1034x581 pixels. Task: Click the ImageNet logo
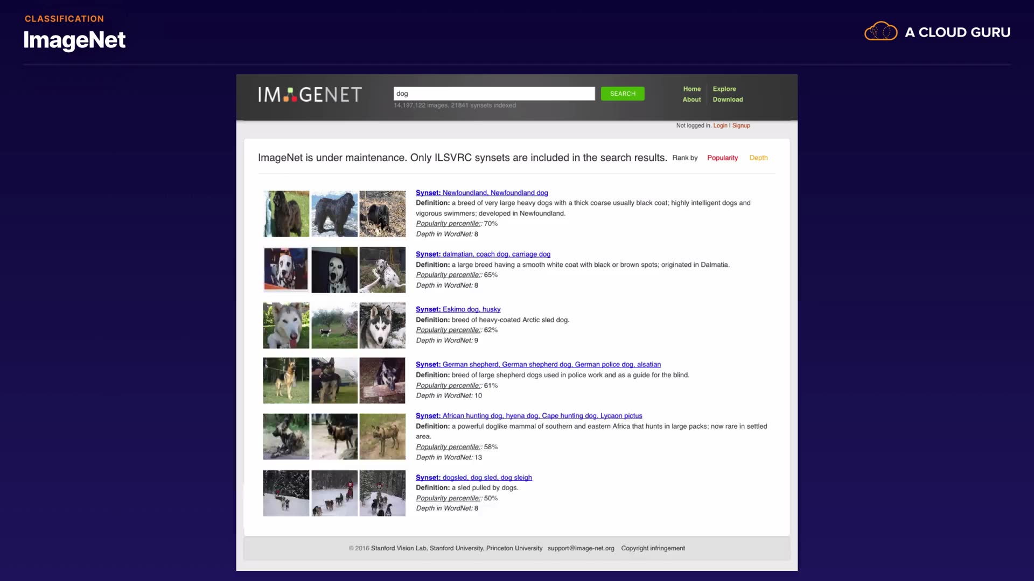point(310,95)
